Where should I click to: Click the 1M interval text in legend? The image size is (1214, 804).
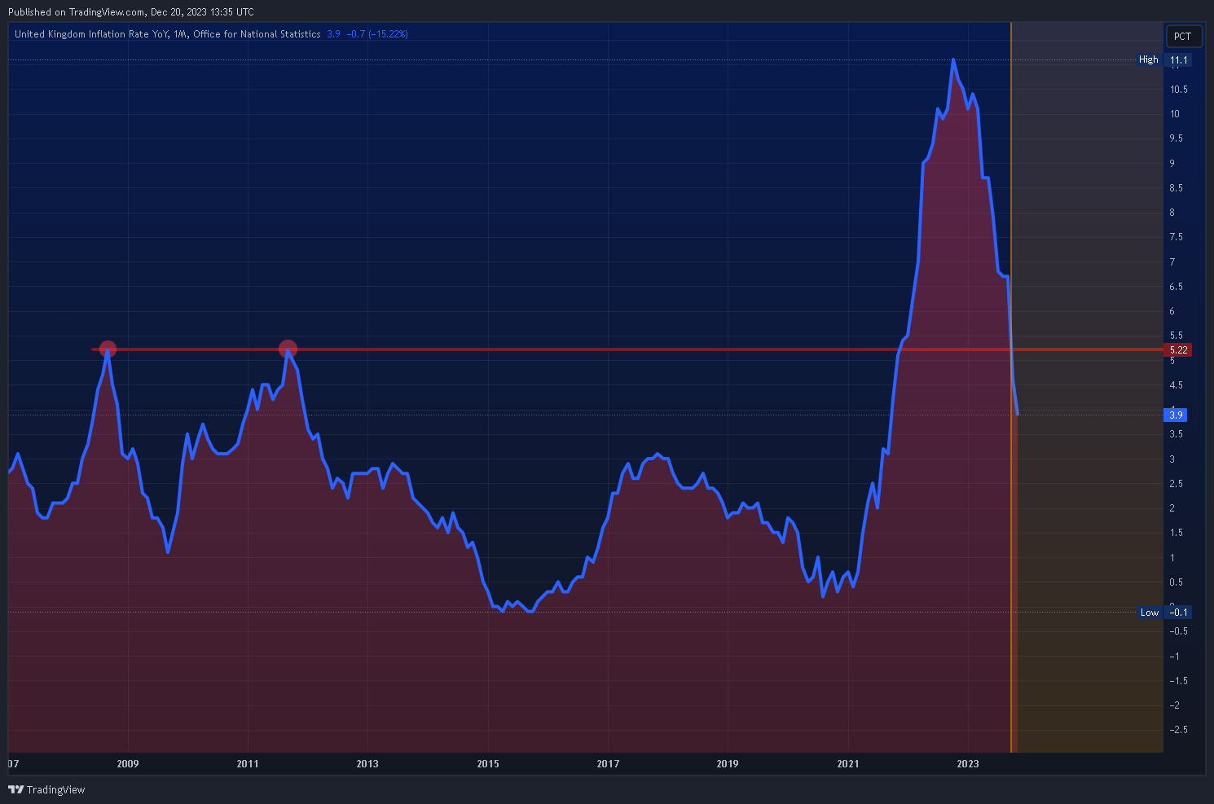[x=180, y=34]
